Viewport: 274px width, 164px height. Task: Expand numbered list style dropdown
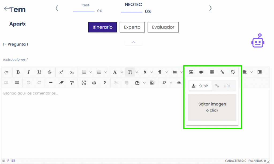tap(105, 72)
